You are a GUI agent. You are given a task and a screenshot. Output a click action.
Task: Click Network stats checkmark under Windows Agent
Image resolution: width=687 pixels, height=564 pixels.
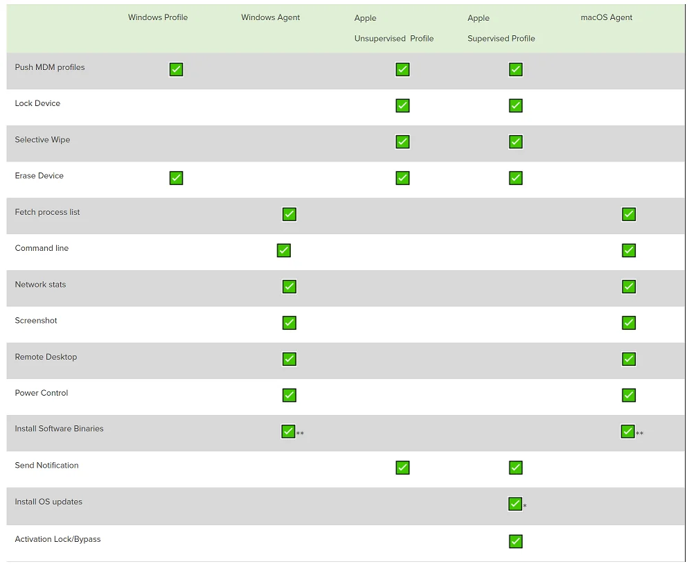click(289, 287)
